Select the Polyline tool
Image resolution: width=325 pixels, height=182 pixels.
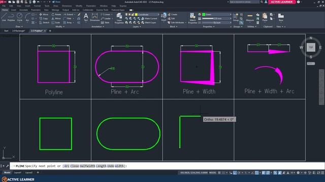coord(11,17)
